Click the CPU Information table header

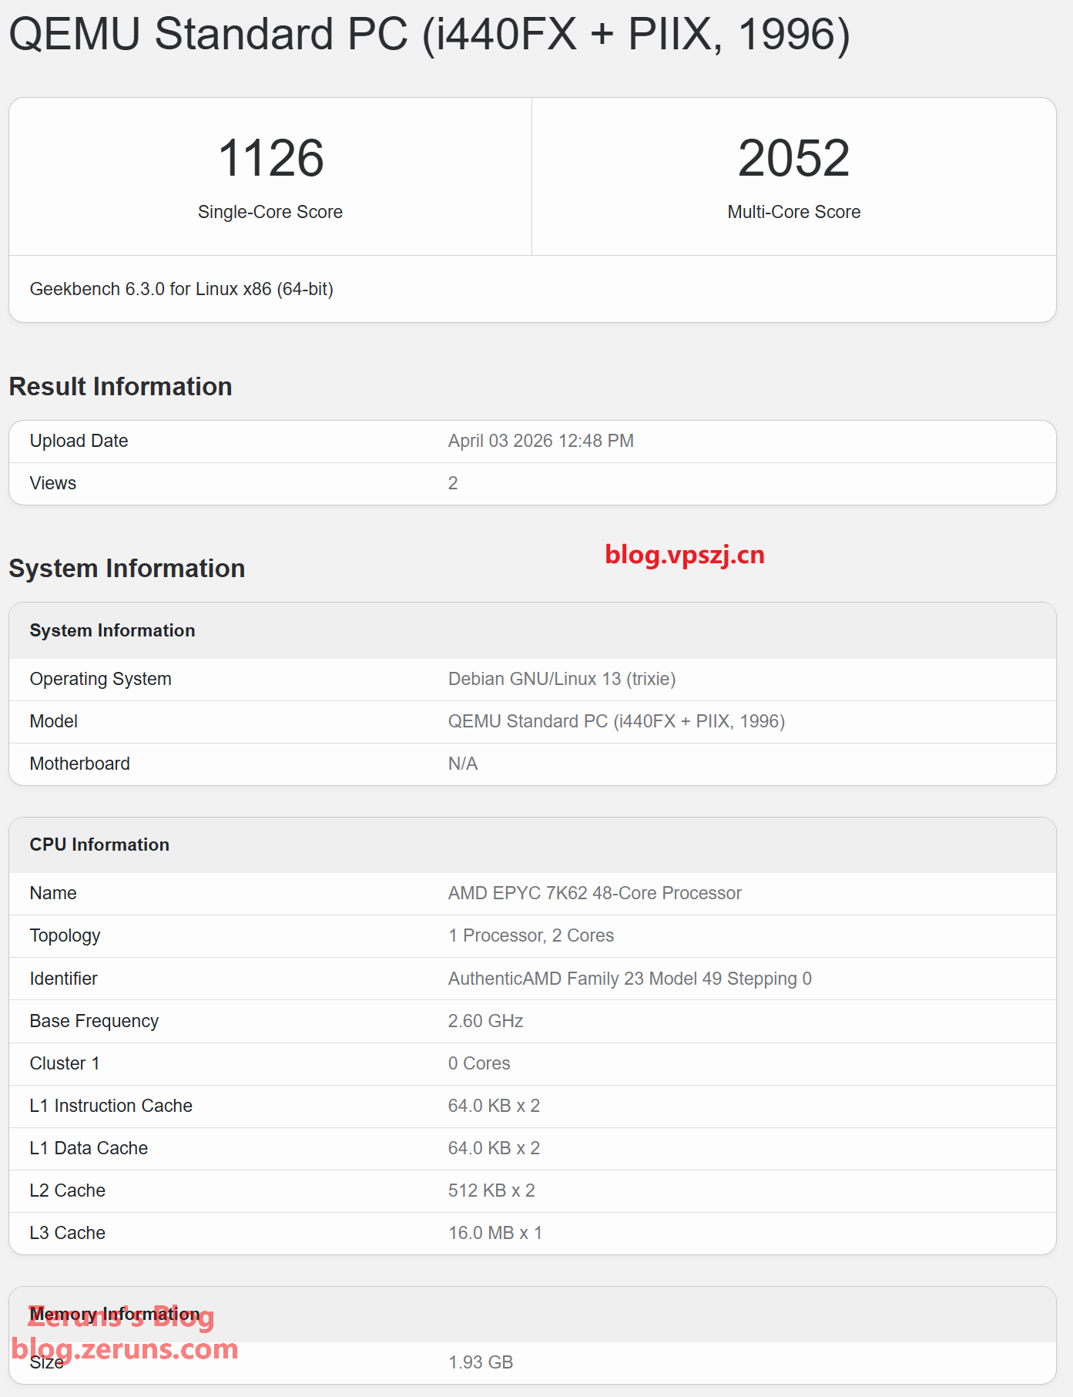click(99, 845)
